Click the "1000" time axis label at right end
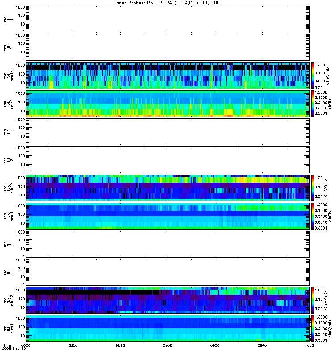Screen dimensions: 335x358 [x=309, y=345]
